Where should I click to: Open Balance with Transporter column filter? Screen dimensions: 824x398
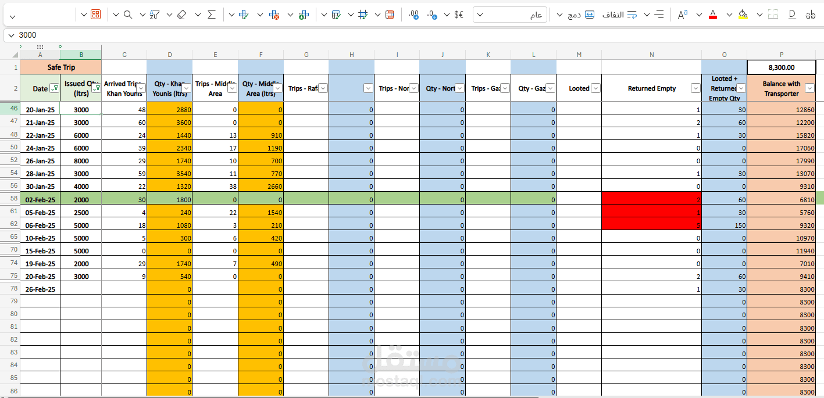(x=811, y=88)
